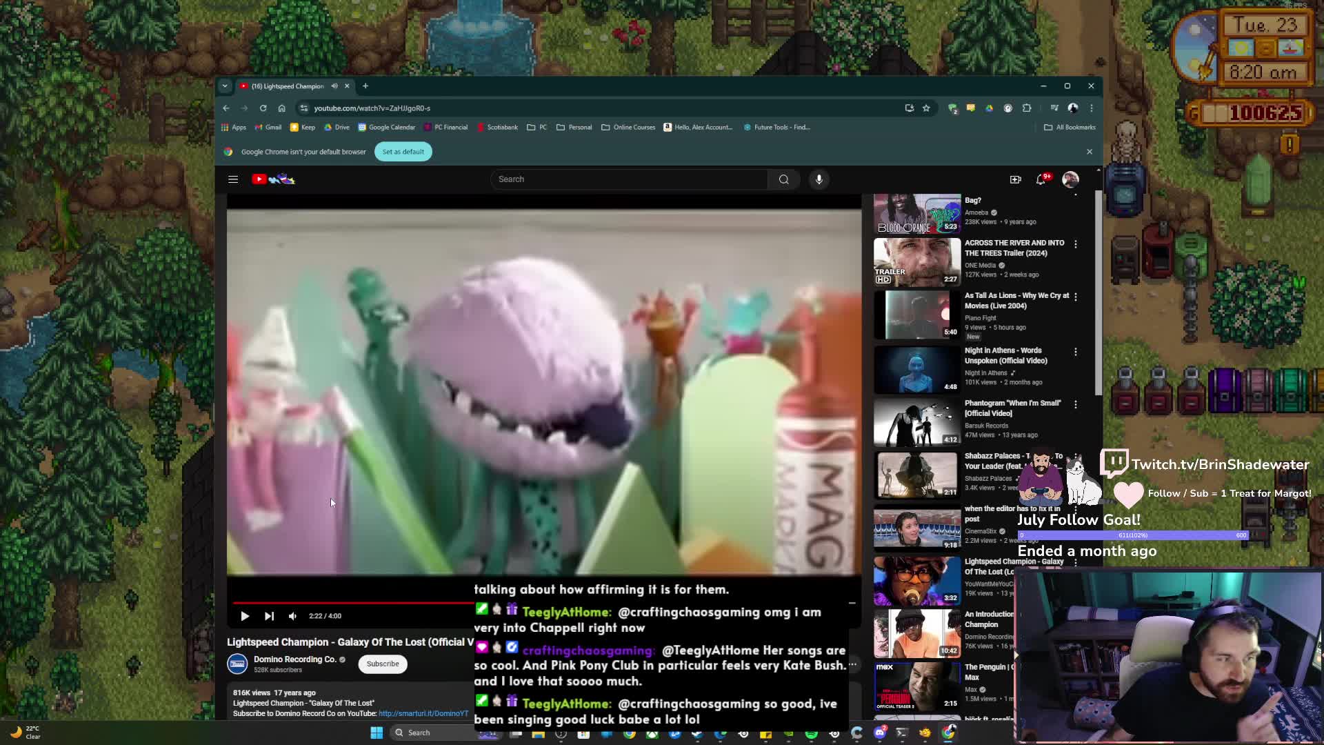Start voice search with microphone
1324x745 pixels.
[x=819, y=179]
